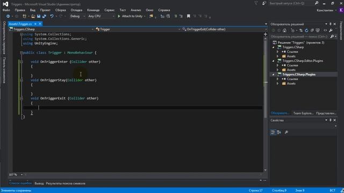Click the Open File folder icon
Screen dimensions: 344x193
pos(33,16)
